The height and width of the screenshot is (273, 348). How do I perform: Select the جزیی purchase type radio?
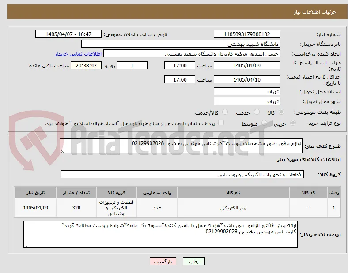[293, 123]
